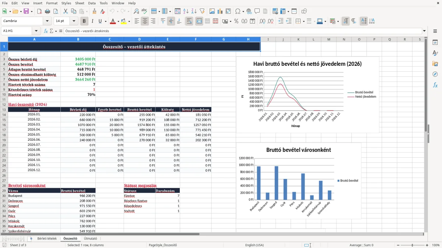The height and width of the screenshot is (248, 442).
Task: Open font color dropdown arrow
Action: (118, 21)
